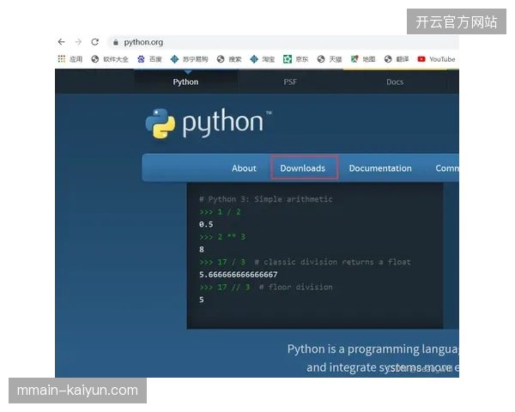Open the 淘宝 bookmark
This screenshot has width=515, height=412.
point(263,59)
